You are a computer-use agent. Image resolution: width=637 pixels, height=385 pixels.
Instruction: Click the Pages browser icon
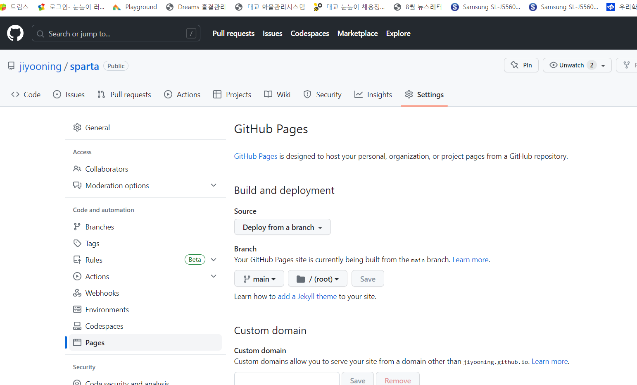click(x=77, y=342)
